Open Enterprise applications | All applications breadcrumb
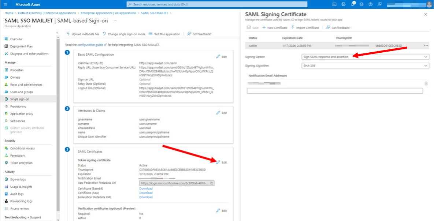This screenshot has width=434, height=221. [108, 13]
